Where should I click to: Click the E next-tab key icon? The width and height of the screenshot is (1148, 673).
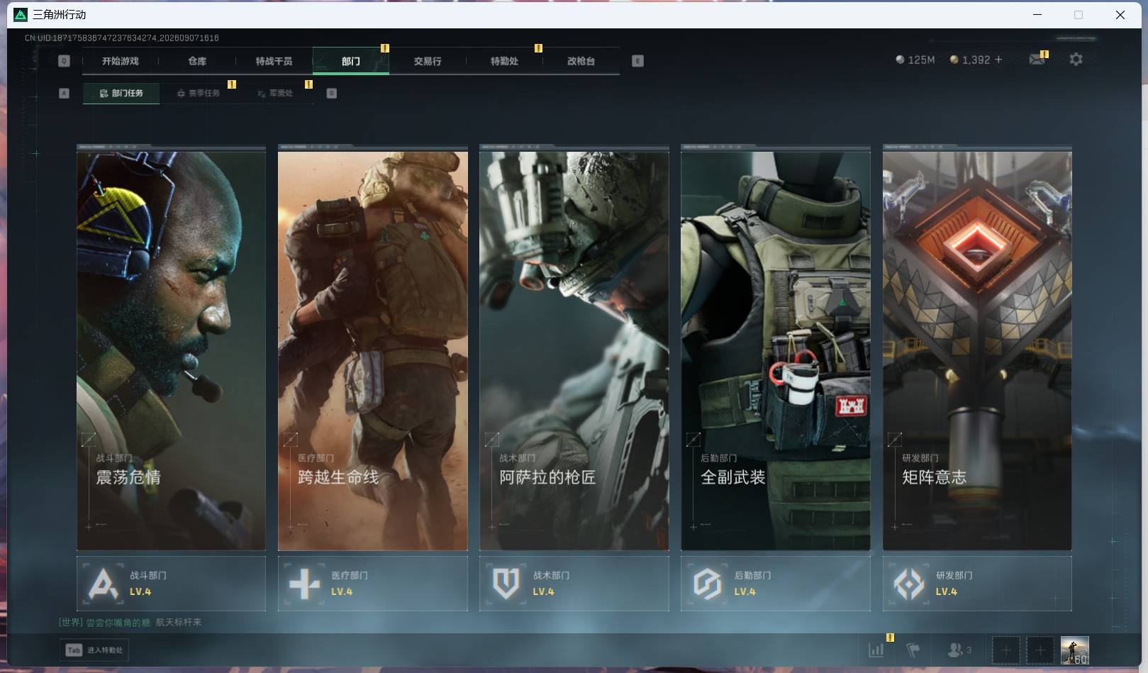pos(637,61)
